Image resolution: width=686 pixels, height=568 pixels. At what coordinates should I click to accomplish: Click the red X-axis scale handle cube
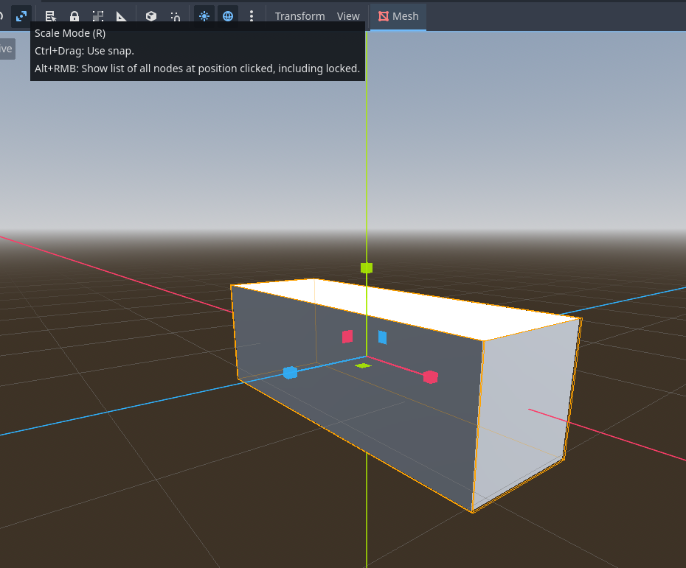(430, 377)
